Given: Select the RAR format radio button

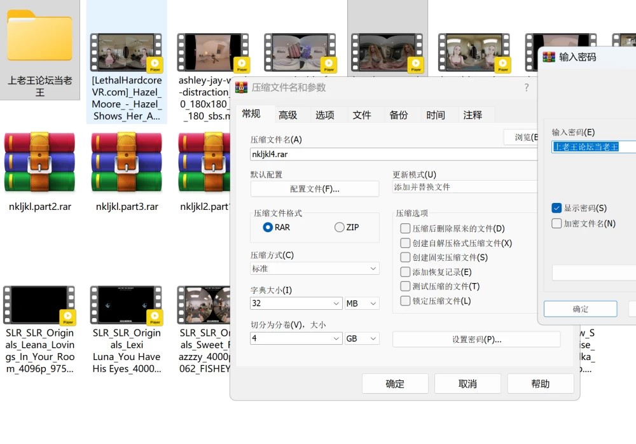Looking at the screenshot, I should [x=268, y=227].
